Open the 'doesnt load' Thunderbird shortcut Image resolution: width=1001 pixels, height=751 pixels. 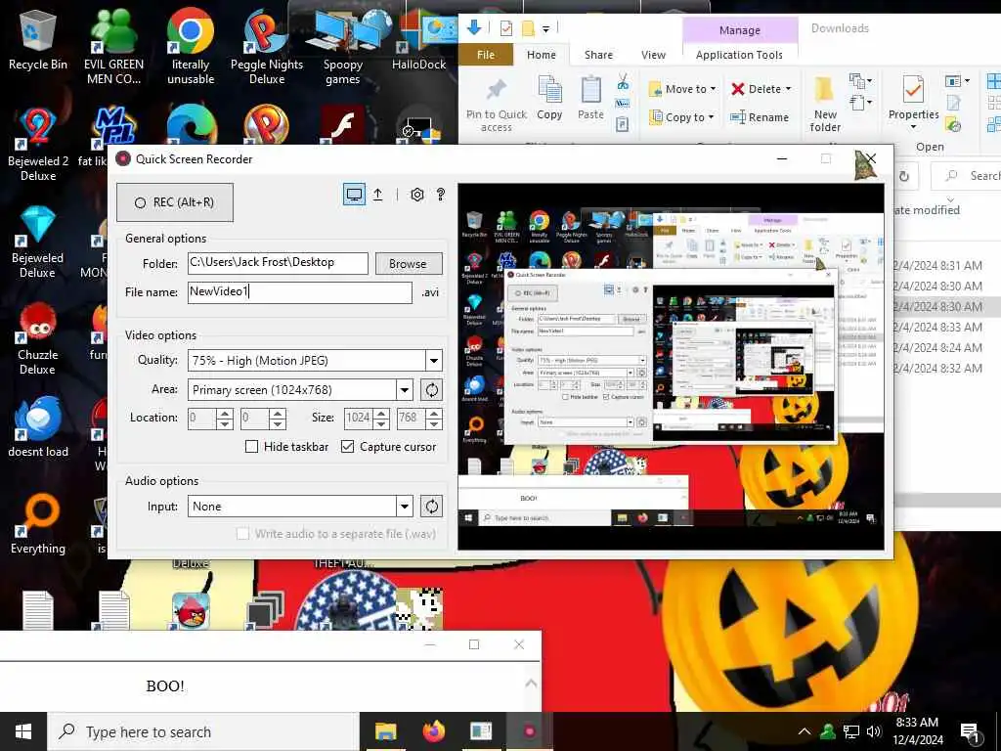click(38, 427)
